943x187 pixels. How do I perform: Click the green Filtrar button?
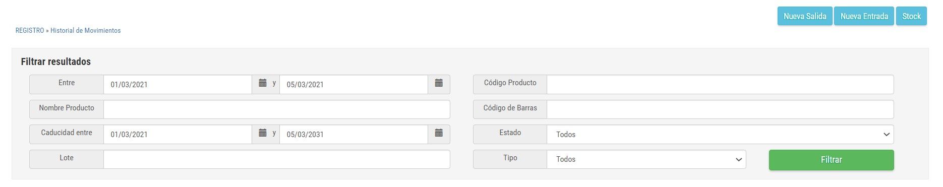[831, 160]
